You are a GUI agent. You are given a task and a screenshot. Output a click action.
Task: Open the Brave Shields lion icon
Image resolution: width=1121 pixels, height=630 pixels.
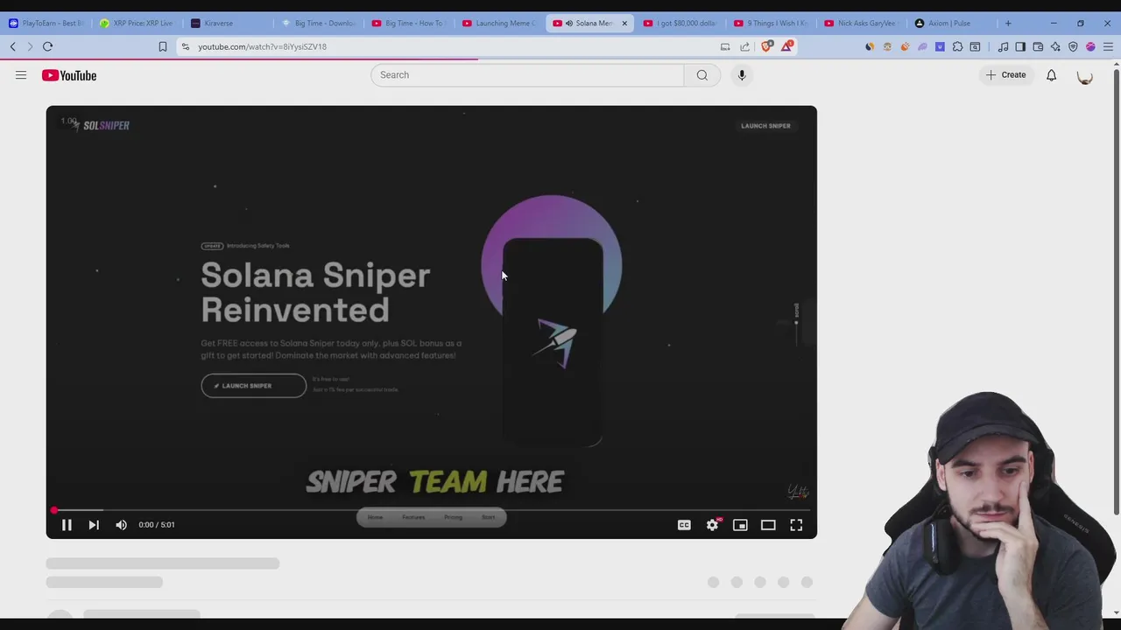pos(767,46)
